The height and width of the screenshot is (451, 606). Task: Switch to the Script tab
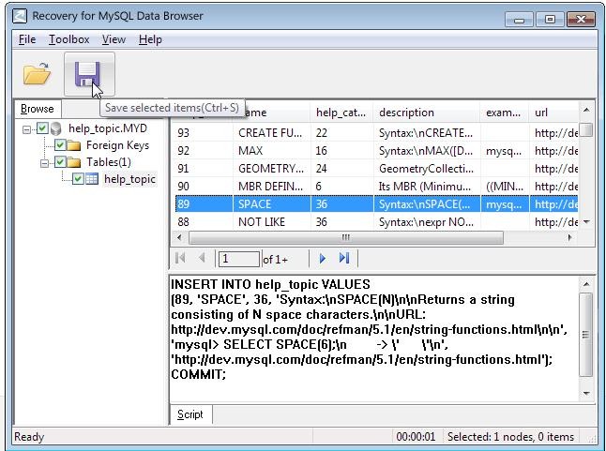point(190,414)
